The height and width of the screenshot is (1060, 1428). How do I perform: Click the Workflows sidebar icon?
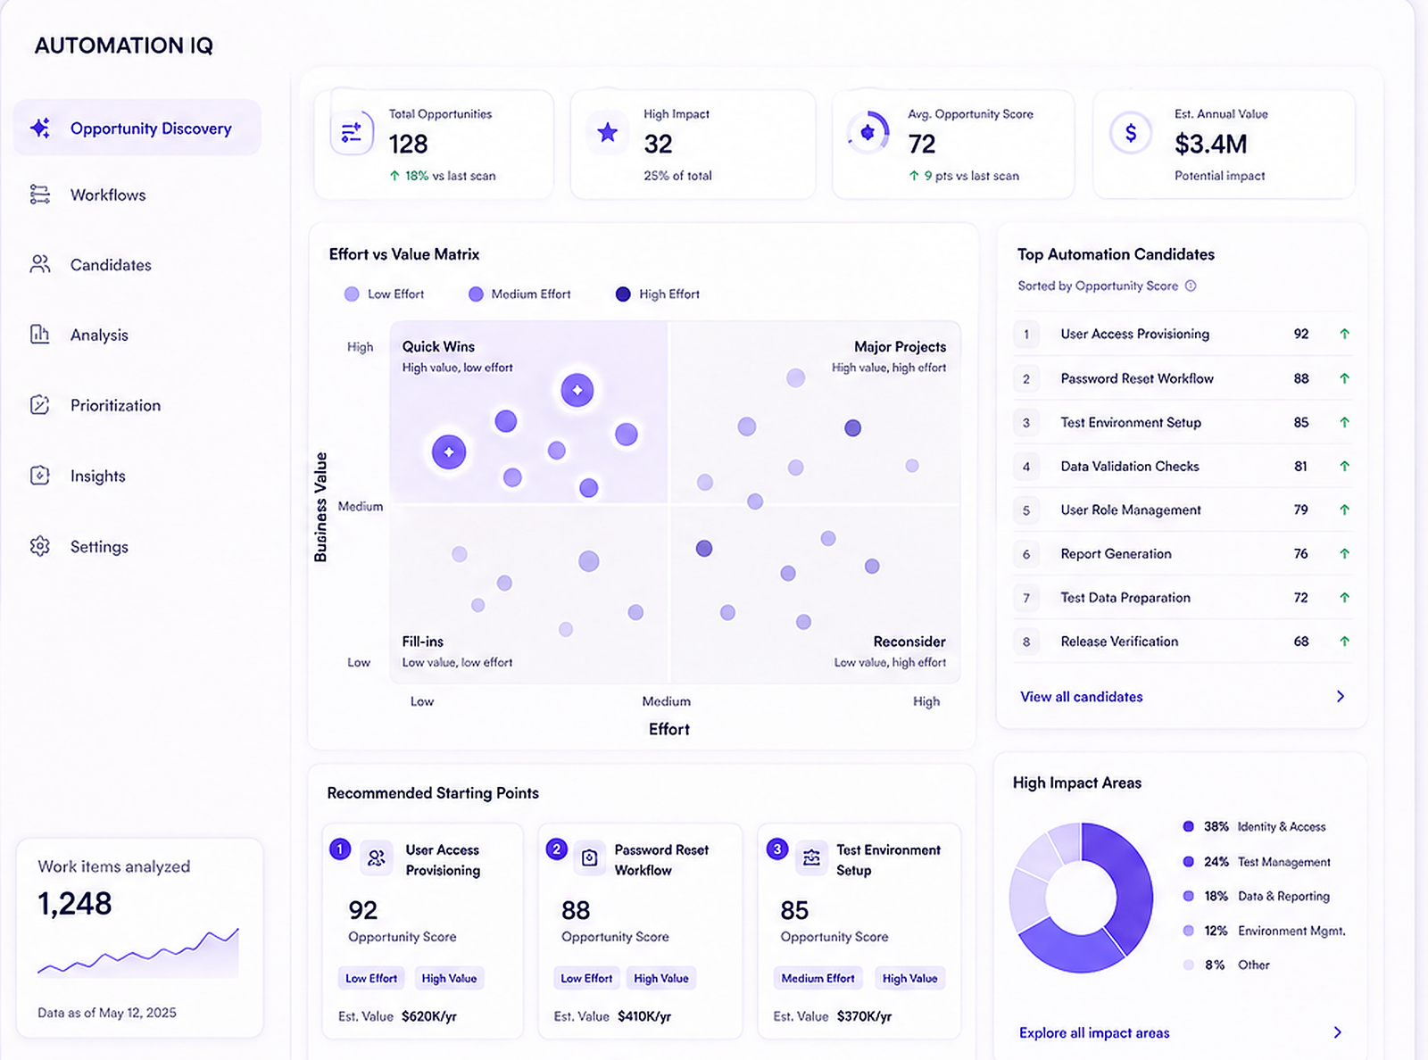[x=40, y=195]
